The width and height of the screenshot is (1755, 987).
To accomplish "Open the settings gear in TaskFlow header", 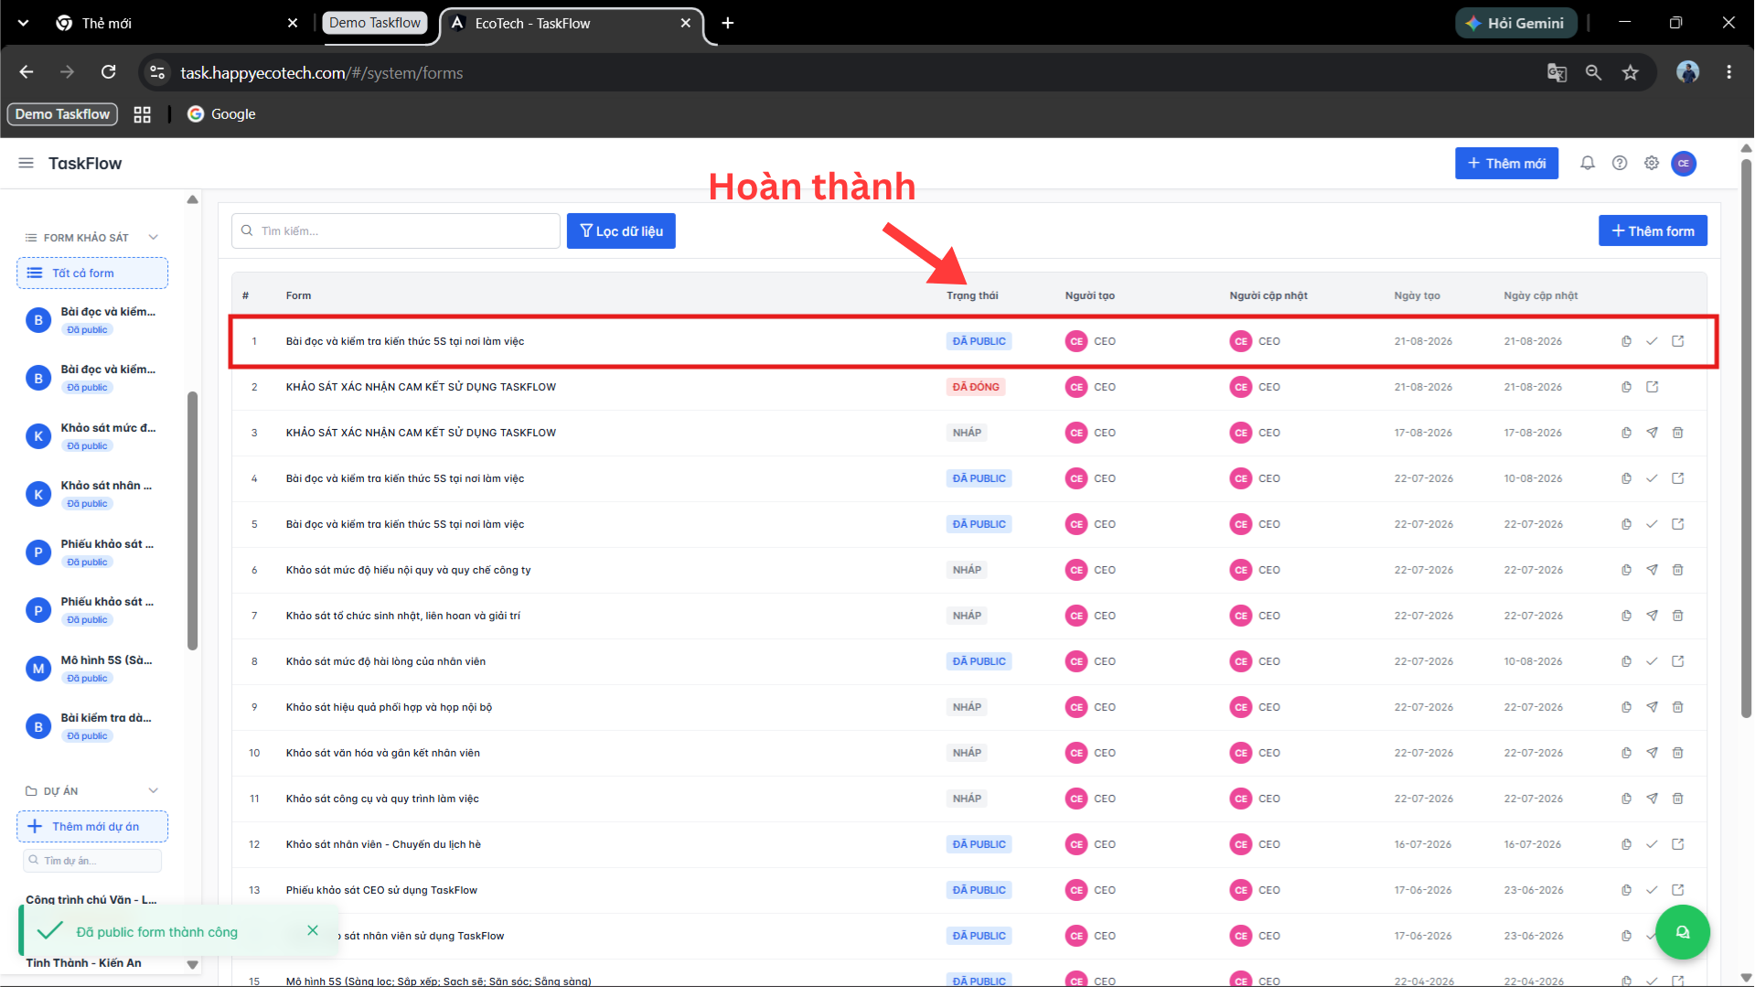I will coord(1652,163).
